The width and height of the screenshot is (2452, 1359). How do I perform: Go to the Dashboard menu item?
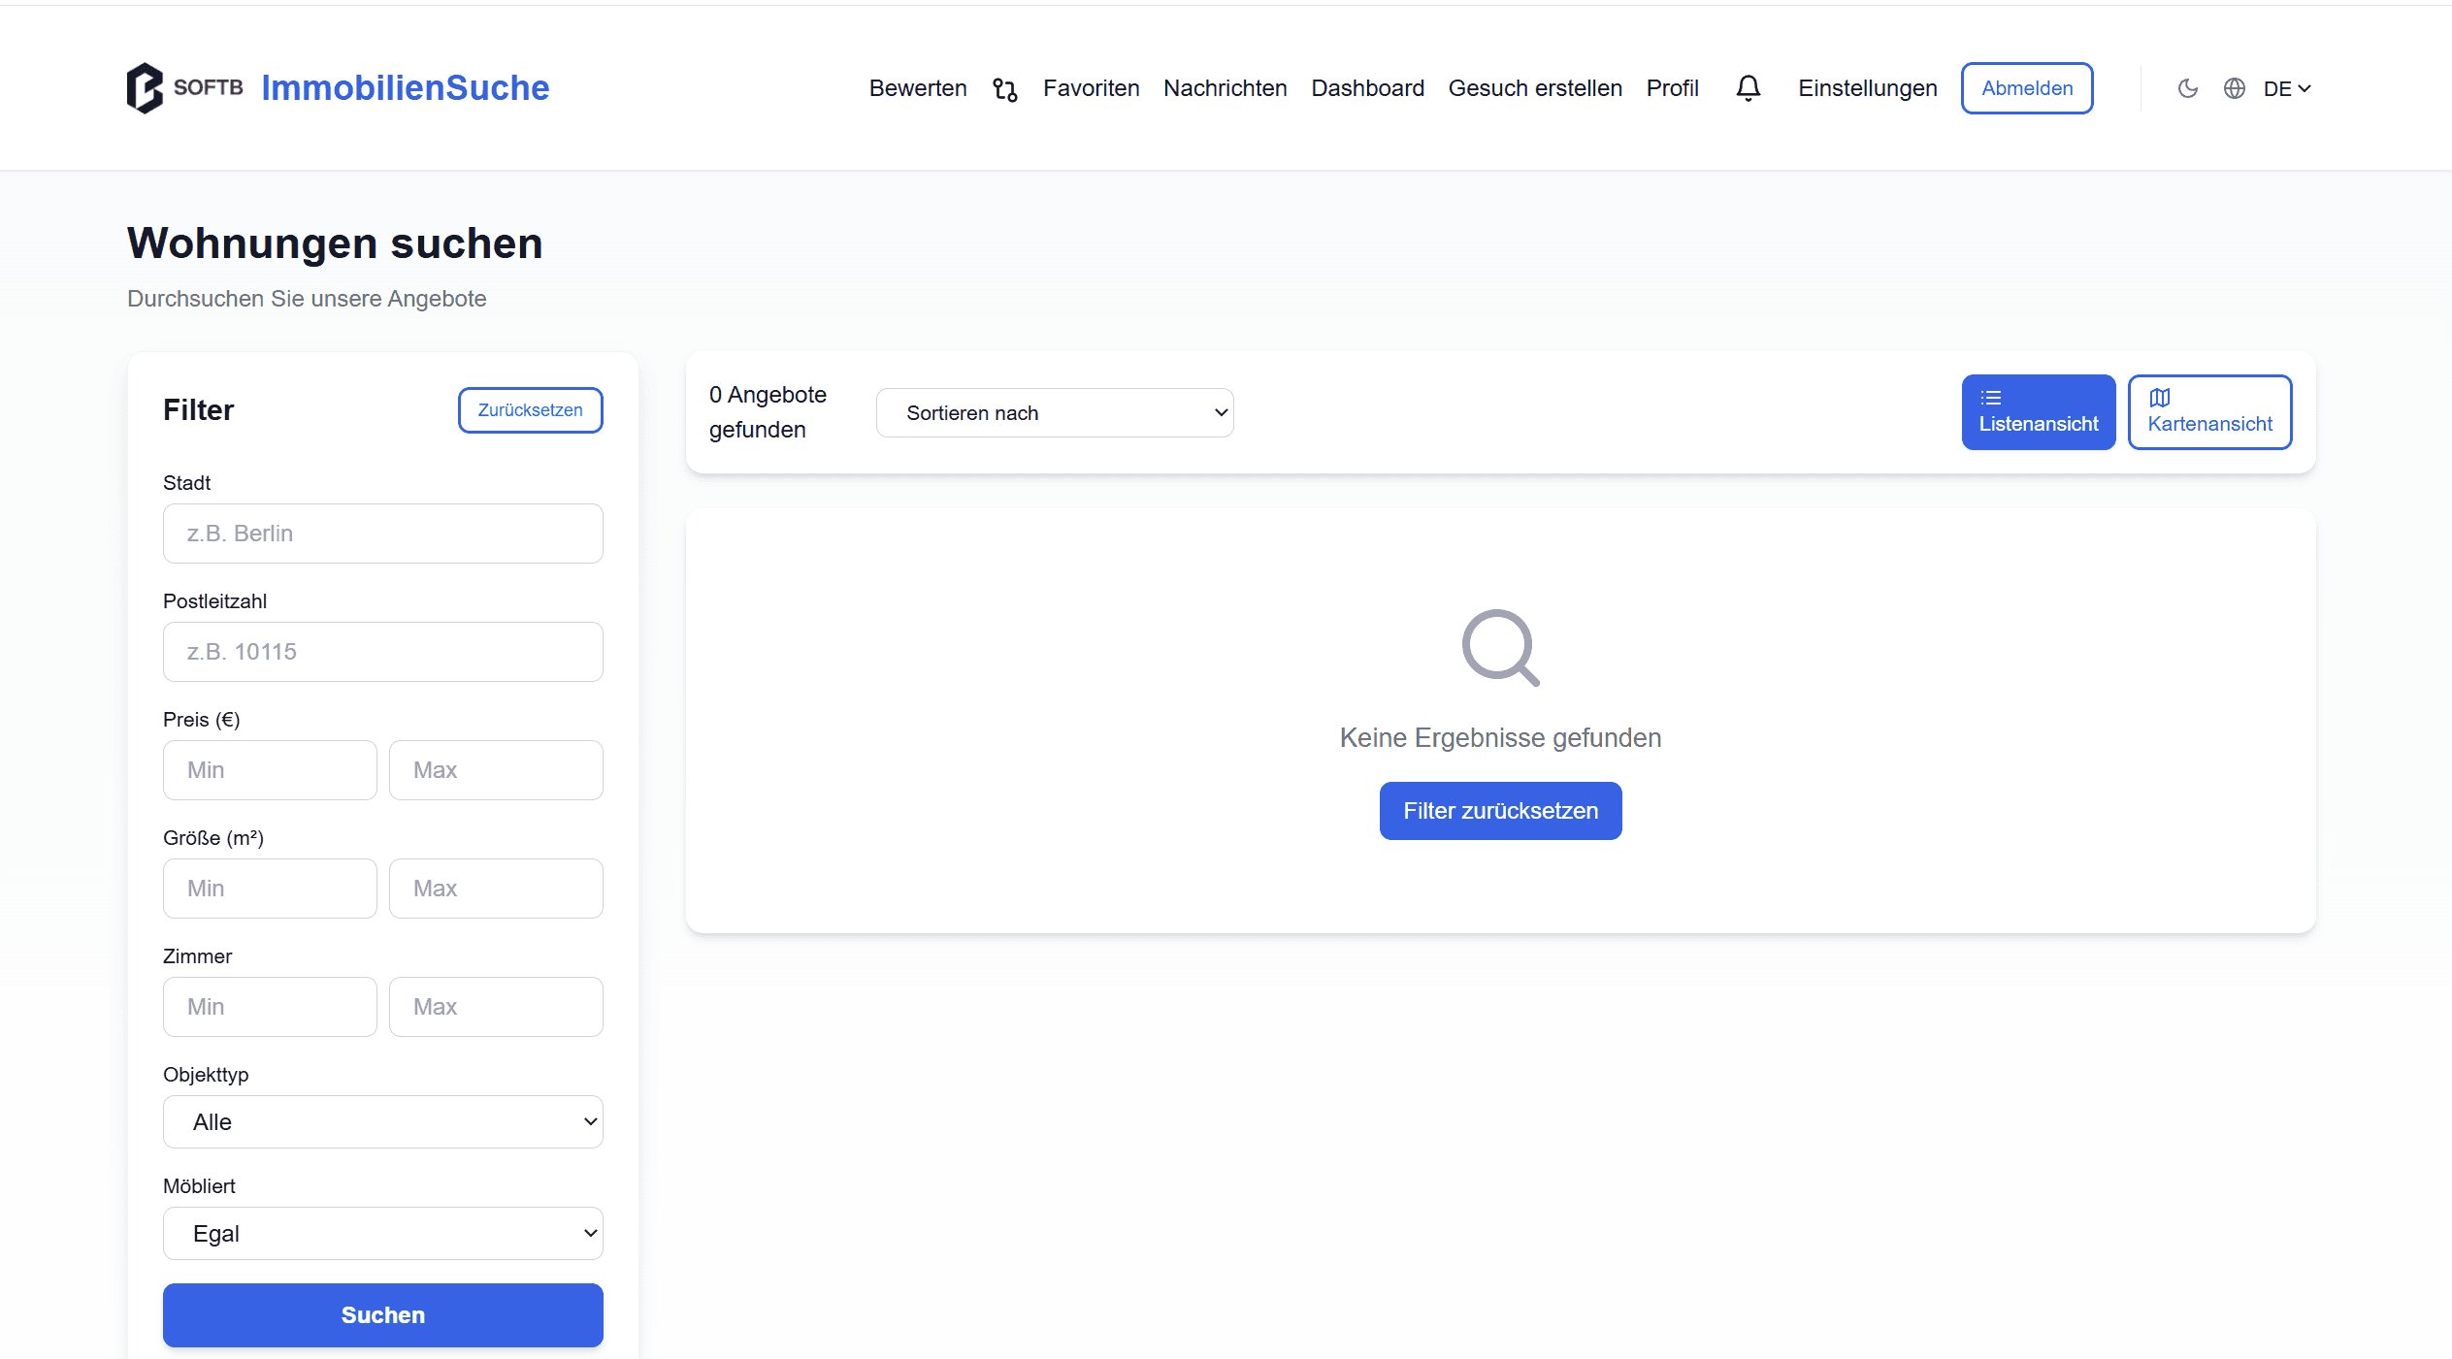tap(1367, 88)
